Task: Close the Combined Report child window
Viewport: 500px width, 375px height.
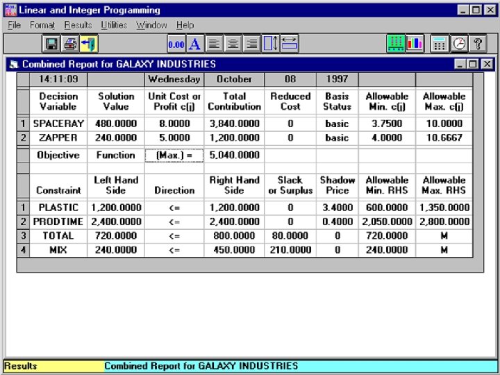Action: pyautogui.click(x=487, y=65)
